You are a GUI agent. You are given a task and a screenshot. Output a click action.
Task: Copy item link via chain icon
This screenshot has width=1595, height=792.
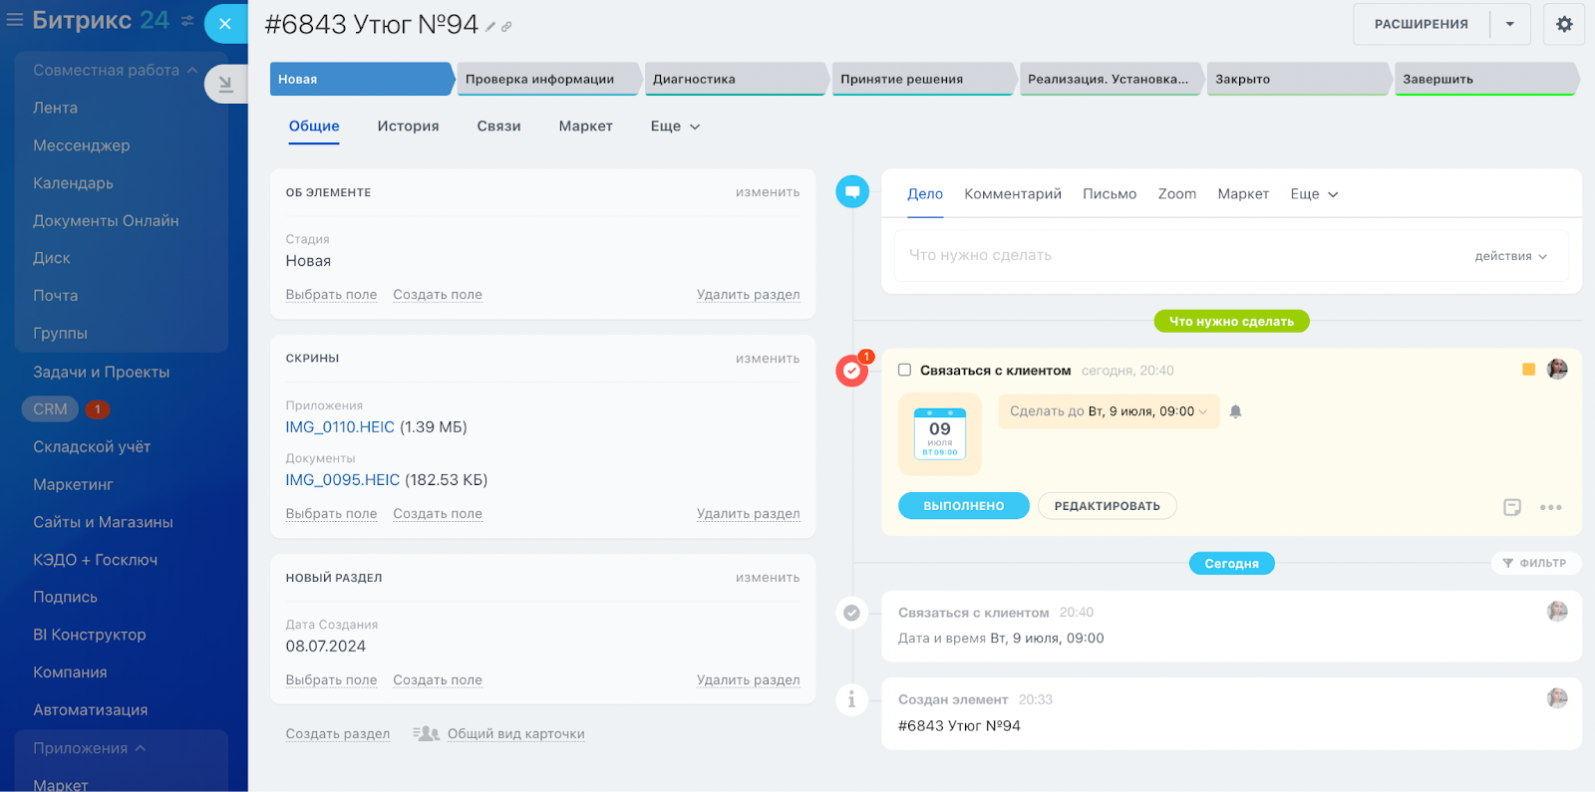click(506, 27)
